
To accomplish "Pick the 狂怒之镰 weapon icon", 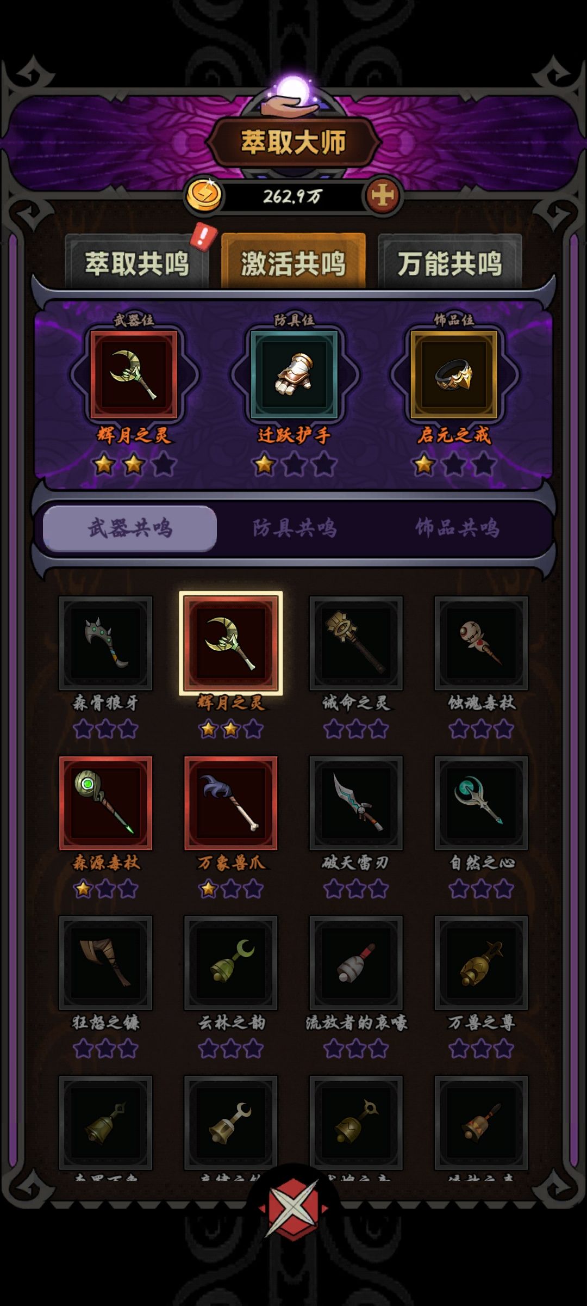I will [x=105, y=963].
